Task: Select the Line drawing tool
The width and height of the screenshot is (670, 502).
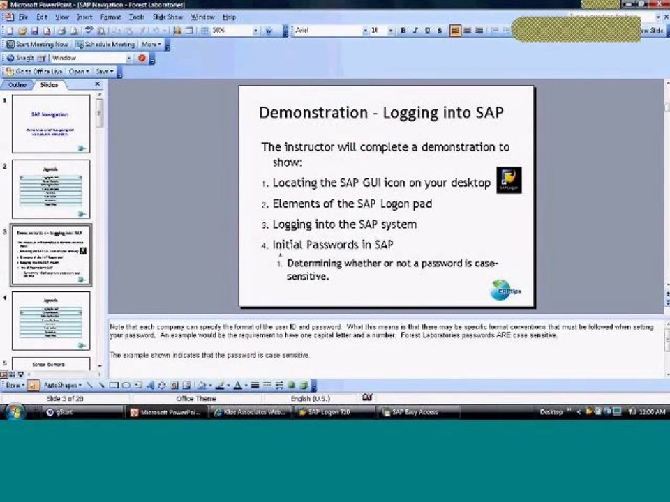Action: (x=89, y=386)
